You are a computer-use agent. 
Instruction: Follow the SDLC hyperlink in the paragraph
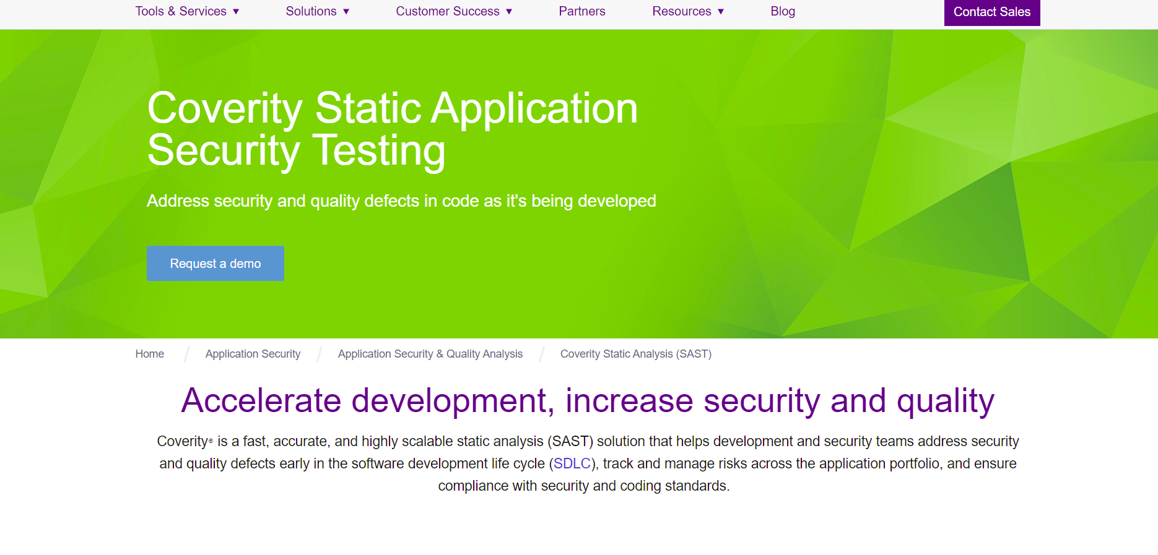(572, 464)
